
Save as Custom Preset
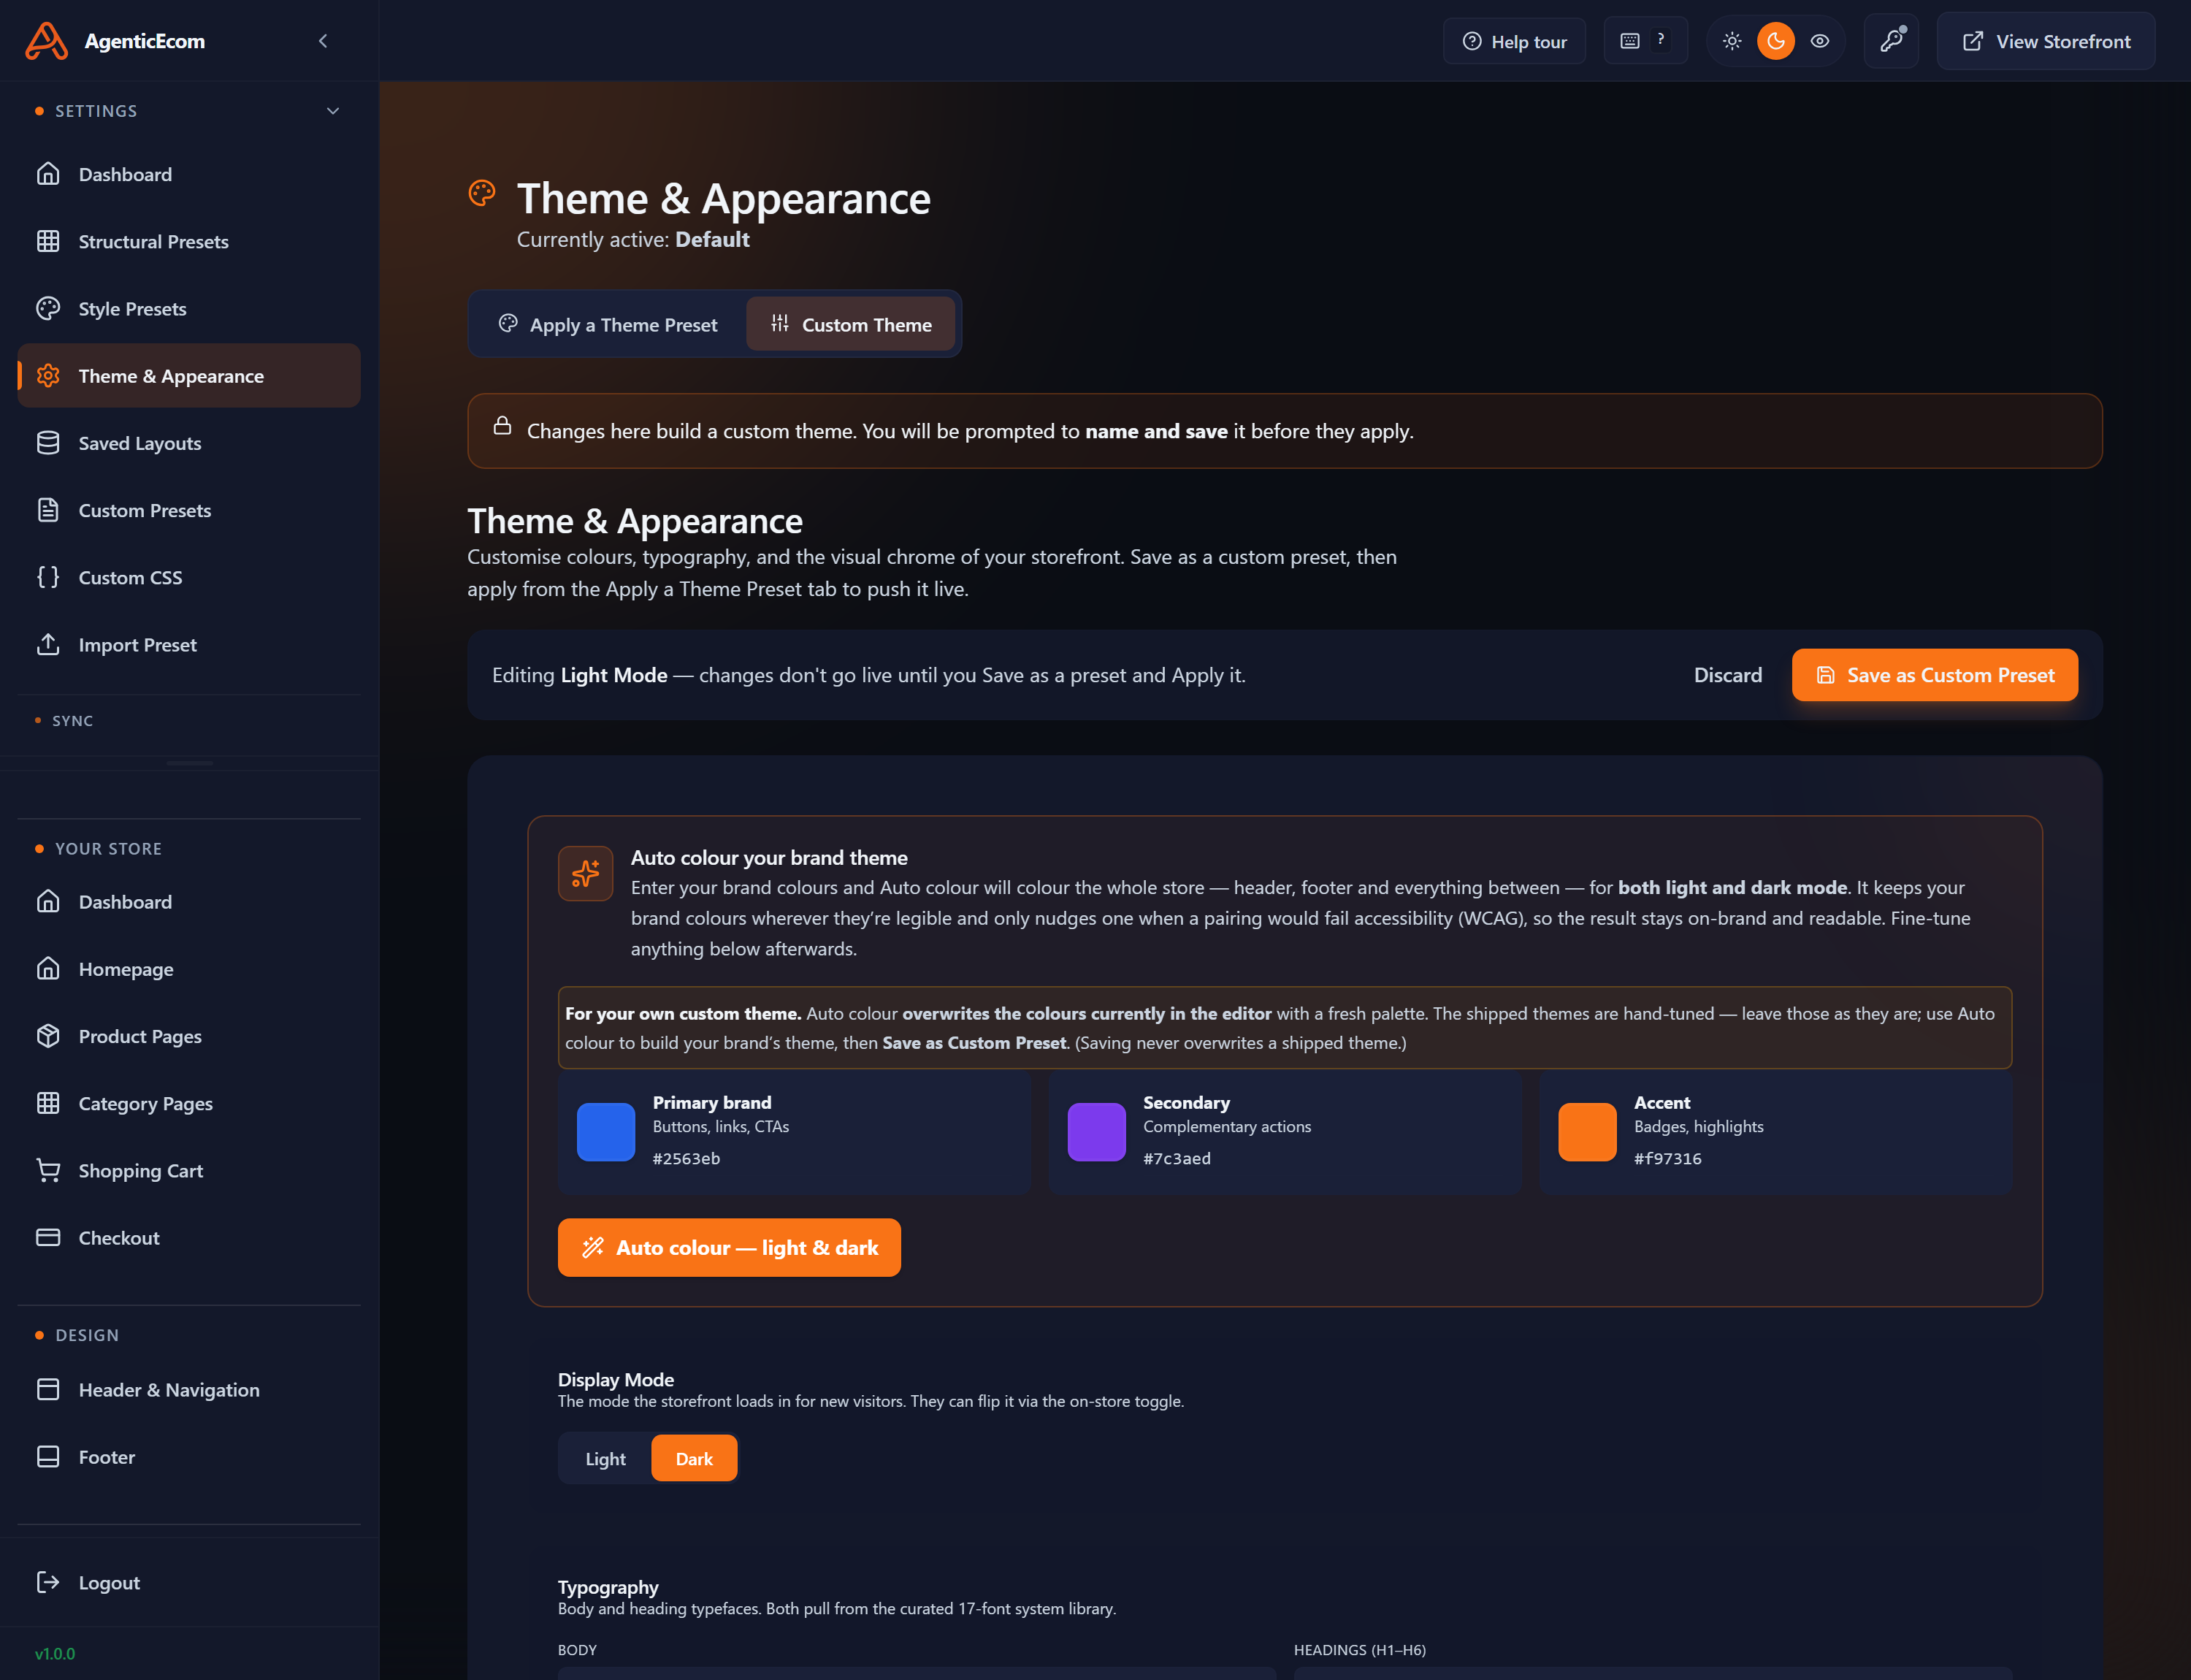(x=1935, y=675)
